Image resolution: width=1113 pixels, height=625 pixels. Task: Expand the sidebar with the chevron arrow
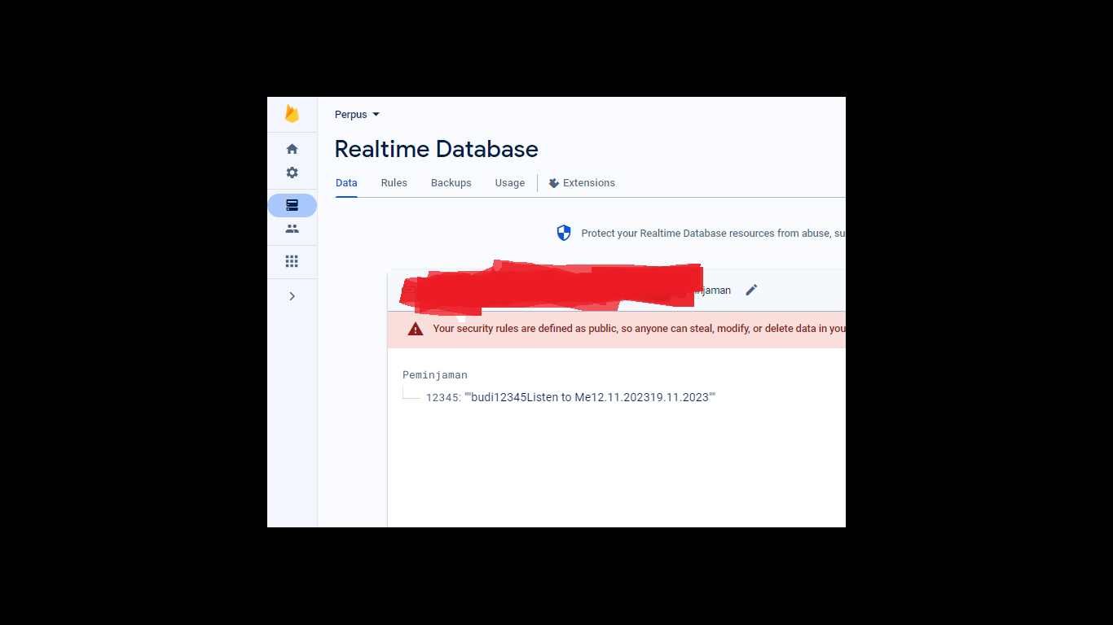292,295
